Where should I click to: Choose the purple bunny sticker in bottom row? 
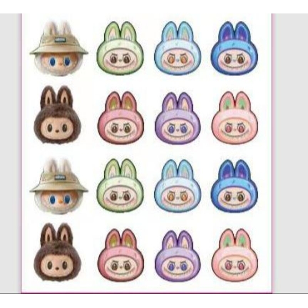pos(178,256)
